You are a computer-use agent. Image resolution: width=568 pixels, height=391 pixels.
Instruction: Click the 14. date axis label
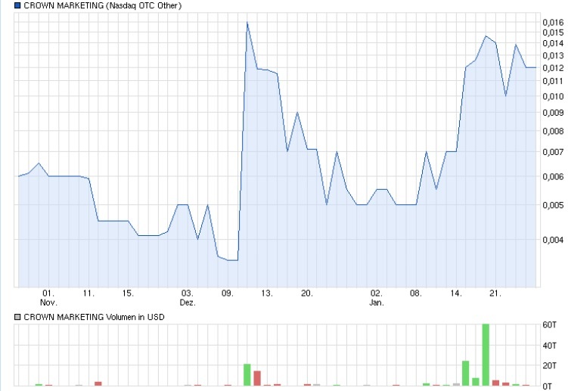click(456, 293)
